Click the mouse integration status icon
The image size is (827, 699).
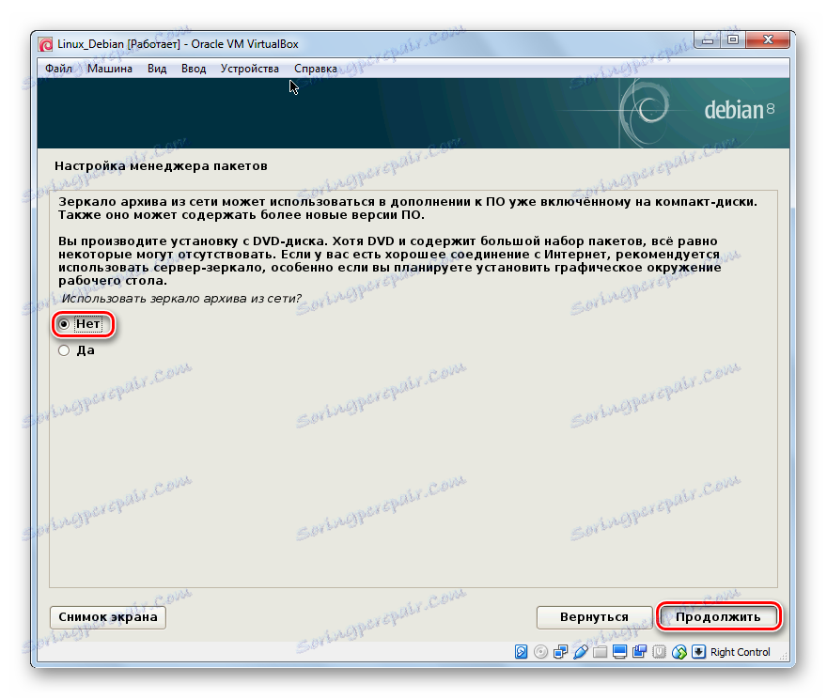679,652
